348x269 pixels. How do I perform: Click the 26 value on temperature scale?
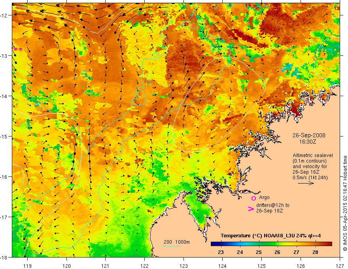(278, 252)
